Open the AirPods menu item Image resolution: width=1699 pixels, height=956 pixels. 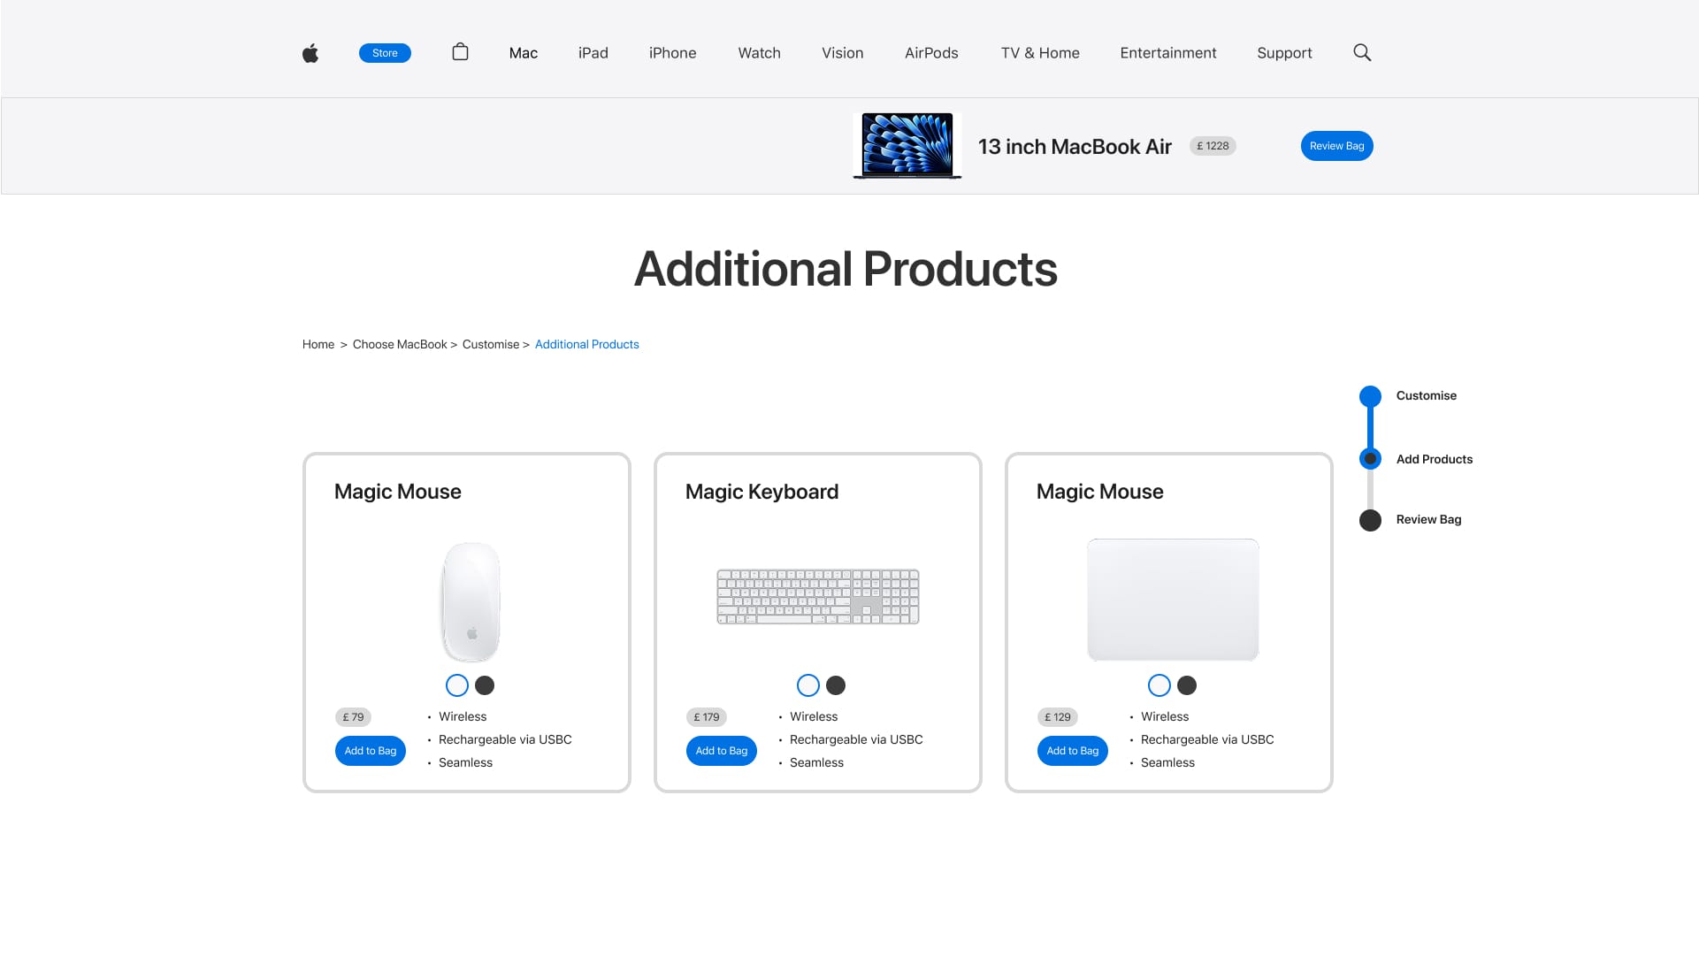(931, 53)
